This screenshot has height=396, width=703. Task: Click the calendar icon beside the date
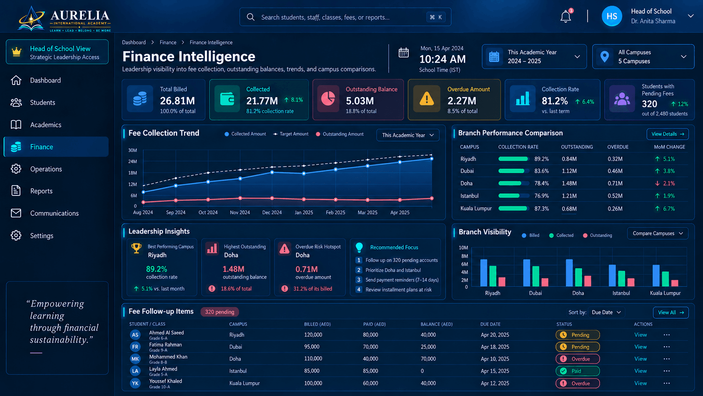(404, 53)
